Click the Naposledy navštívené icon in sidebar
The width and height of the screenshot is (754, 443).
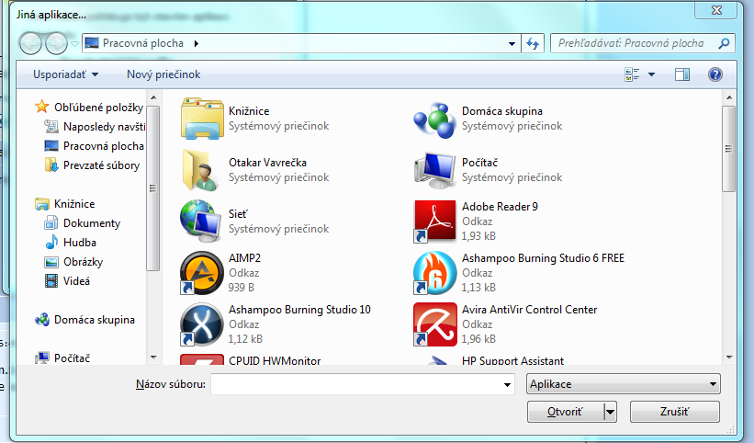(51, 127)
